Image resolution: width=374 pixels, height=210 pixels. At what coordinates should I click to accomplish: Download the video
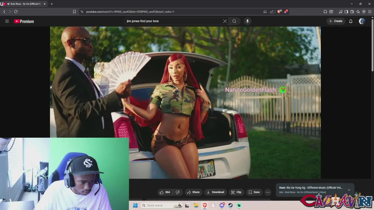(215, 192)
